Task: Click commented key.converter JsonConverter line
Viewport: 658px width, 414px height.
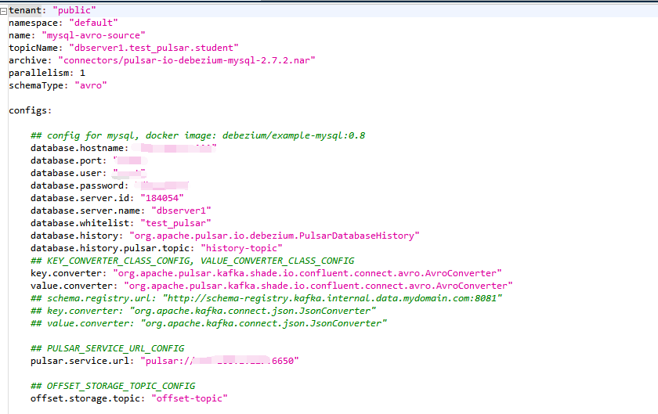Action: point(203,311)
